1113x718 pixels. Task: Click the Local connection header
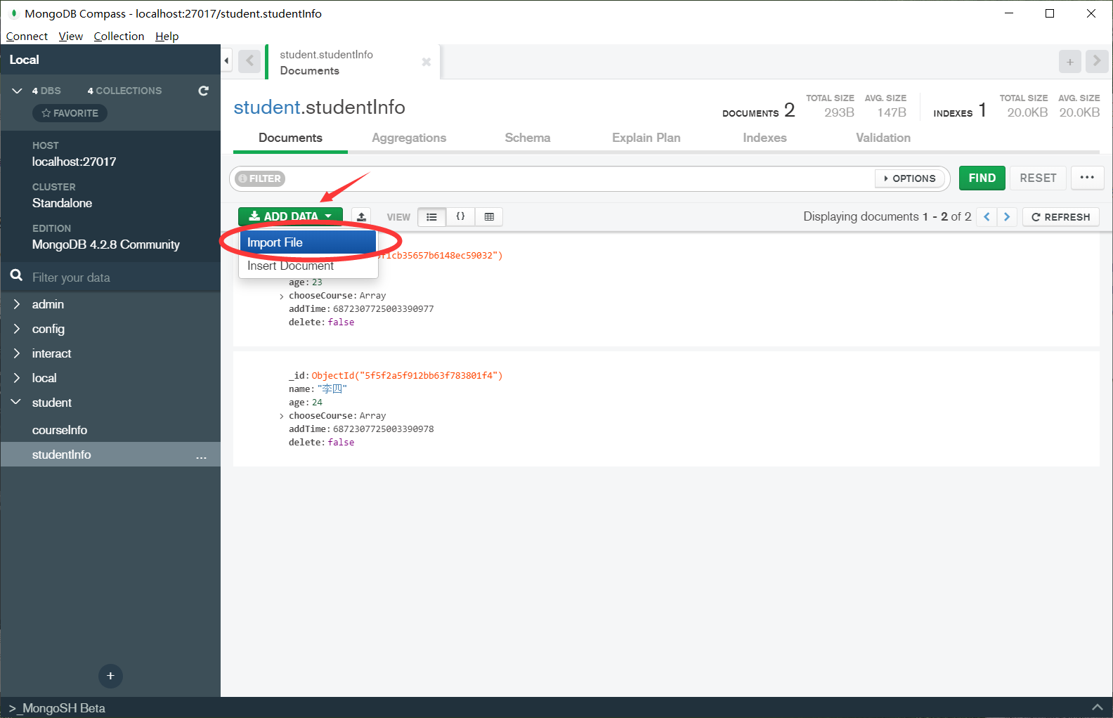[110, 60]
